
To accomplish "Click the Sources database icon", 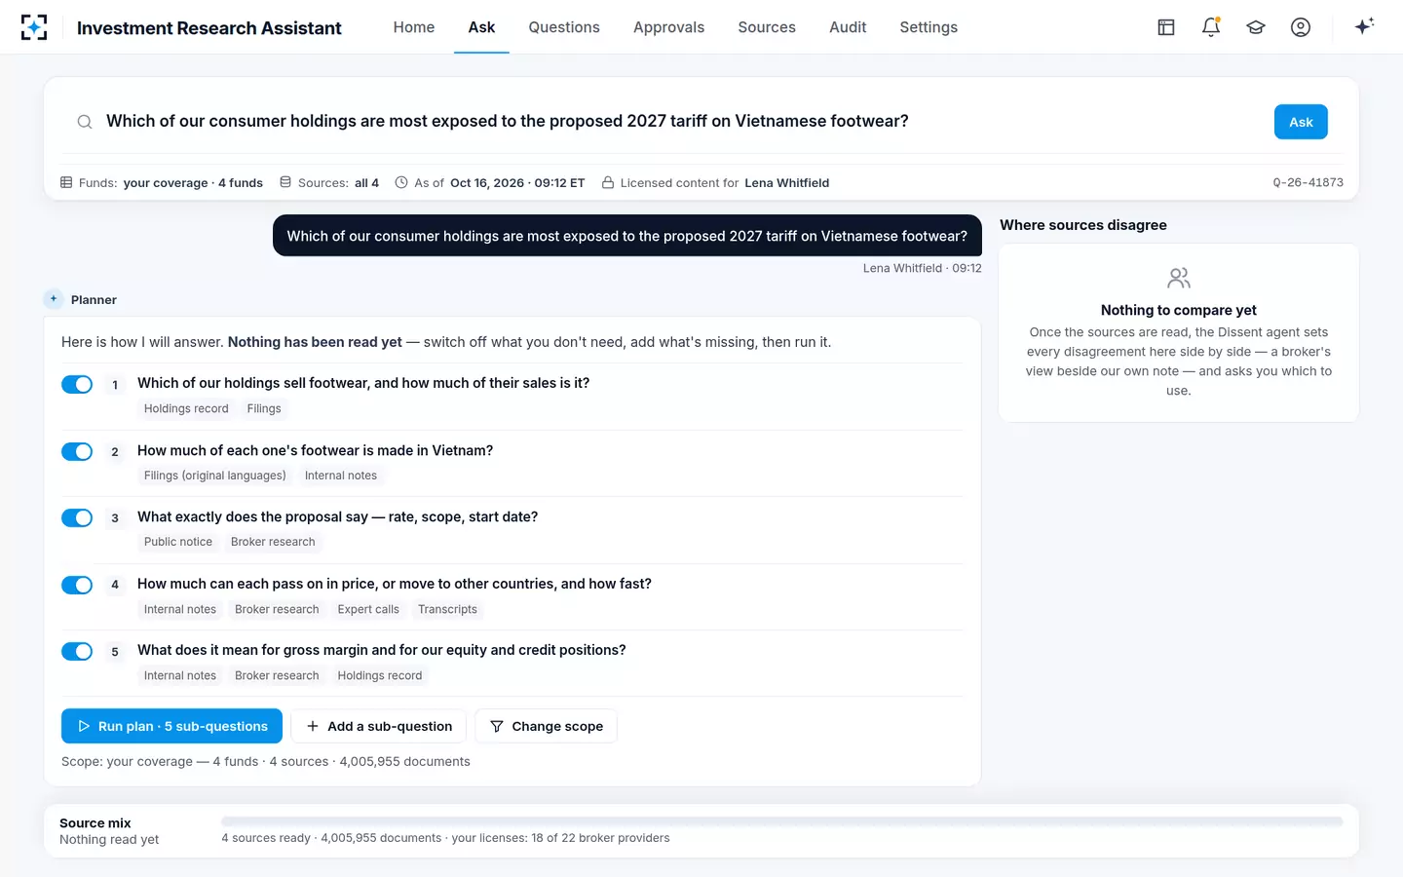I will (x=285, y=182).
